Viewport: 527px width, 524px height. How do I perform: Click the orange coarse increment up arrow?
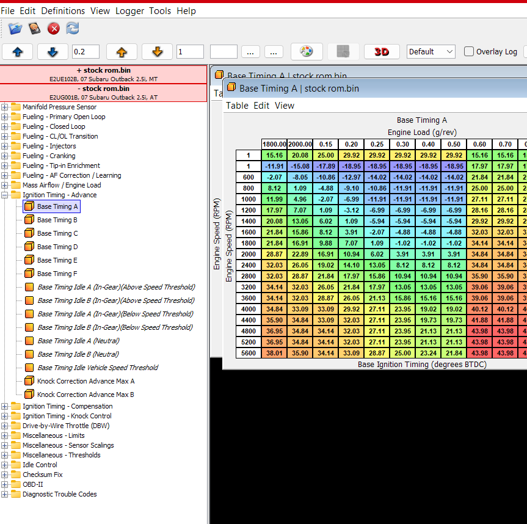122,52
